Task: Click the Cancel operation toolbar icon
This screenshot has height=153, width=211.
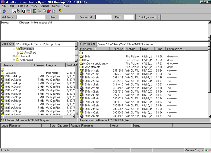Action: (44, 11)
